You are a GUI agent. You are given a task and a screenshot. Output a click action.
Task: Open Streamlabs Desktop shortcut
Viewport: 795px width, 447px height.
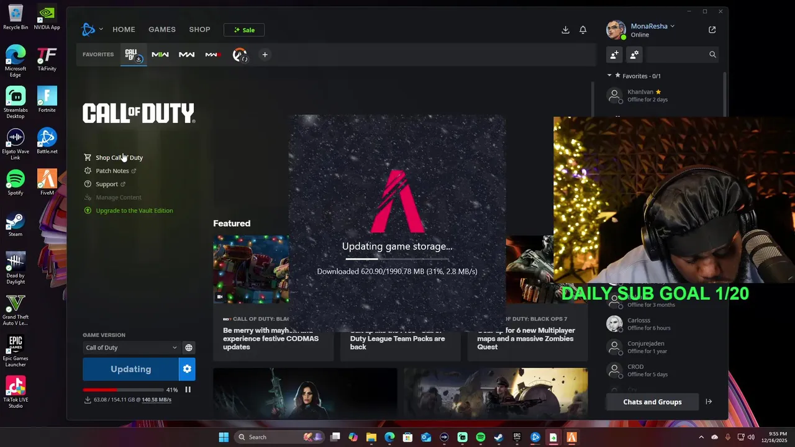[16, 103]
